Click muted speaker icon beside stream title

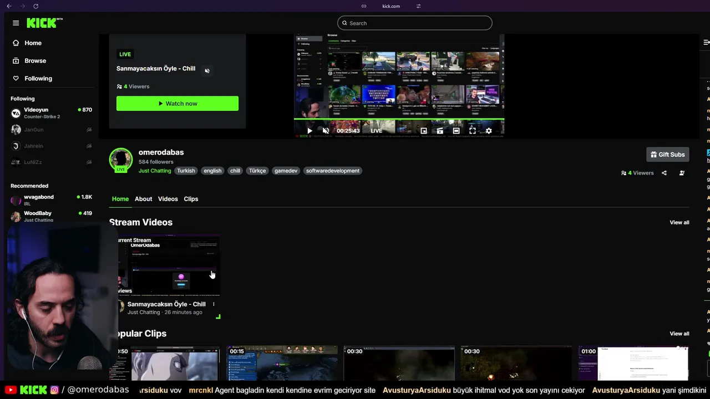coord(207,70)
